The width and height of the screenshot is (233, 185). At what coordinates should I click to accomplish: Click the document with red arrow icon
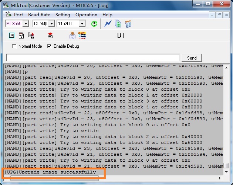31,36
